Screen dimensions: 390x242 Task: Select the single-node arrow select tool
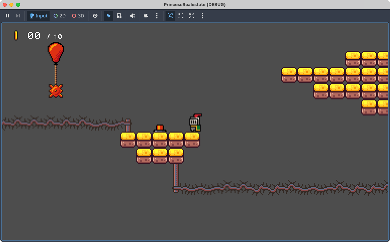point(108,16)
